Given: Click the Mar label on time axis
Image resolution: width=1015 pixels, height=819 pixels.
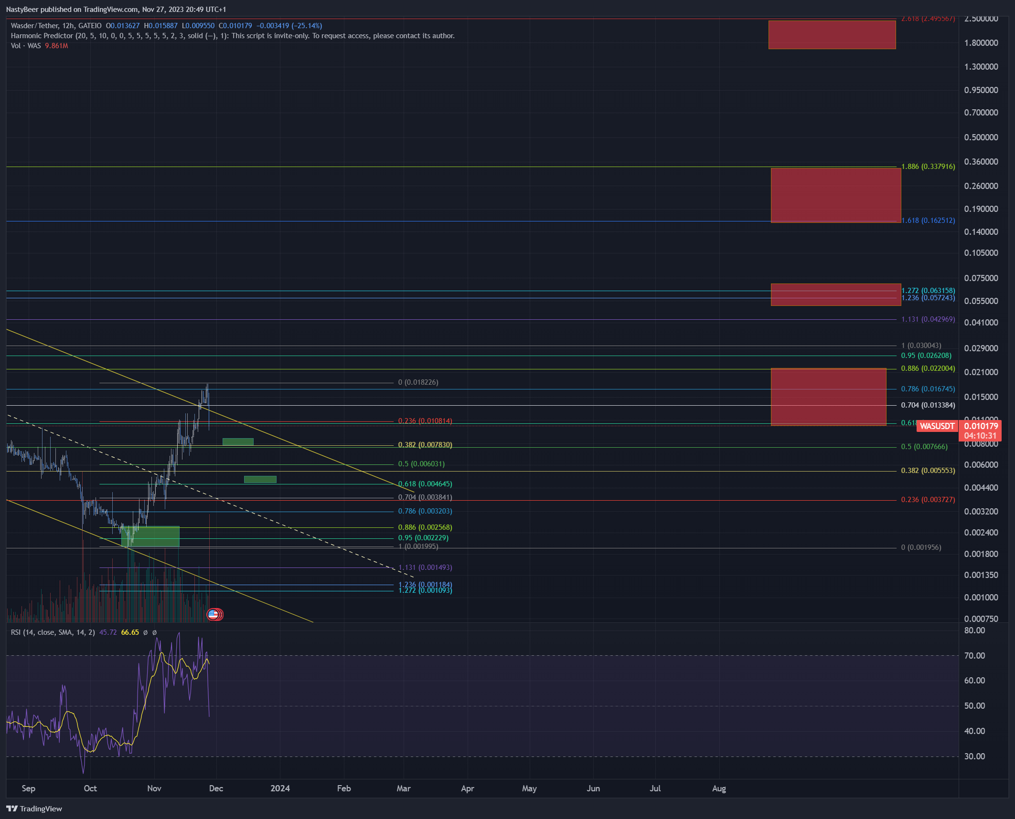Looking at the screenshot, I should click(x=404, y=788).
